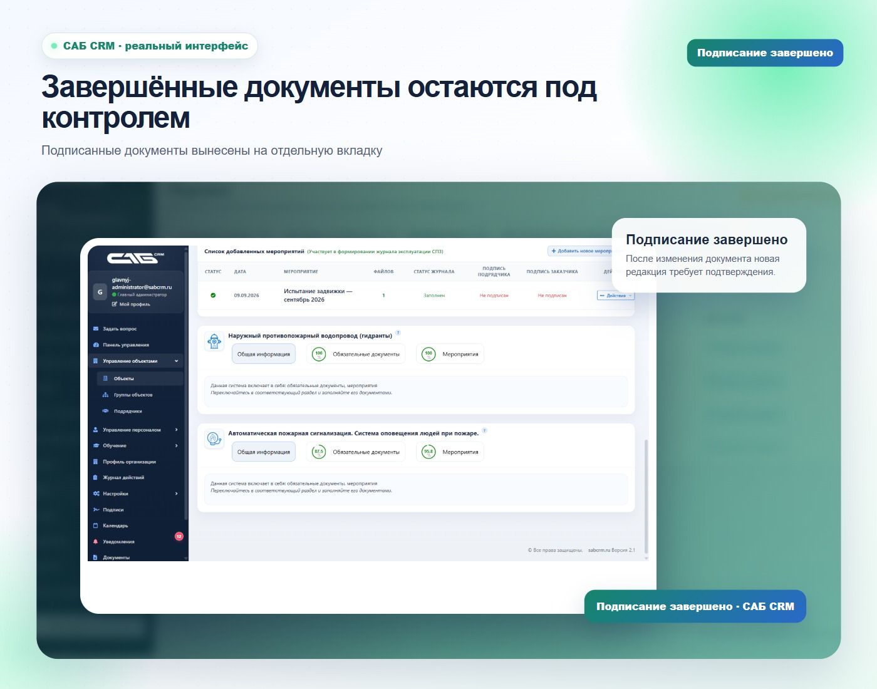Viewport: 877px width, 689px height.
Task: Open 'Мероприятия' tab showing 95.8%
Action: point(450,452)
